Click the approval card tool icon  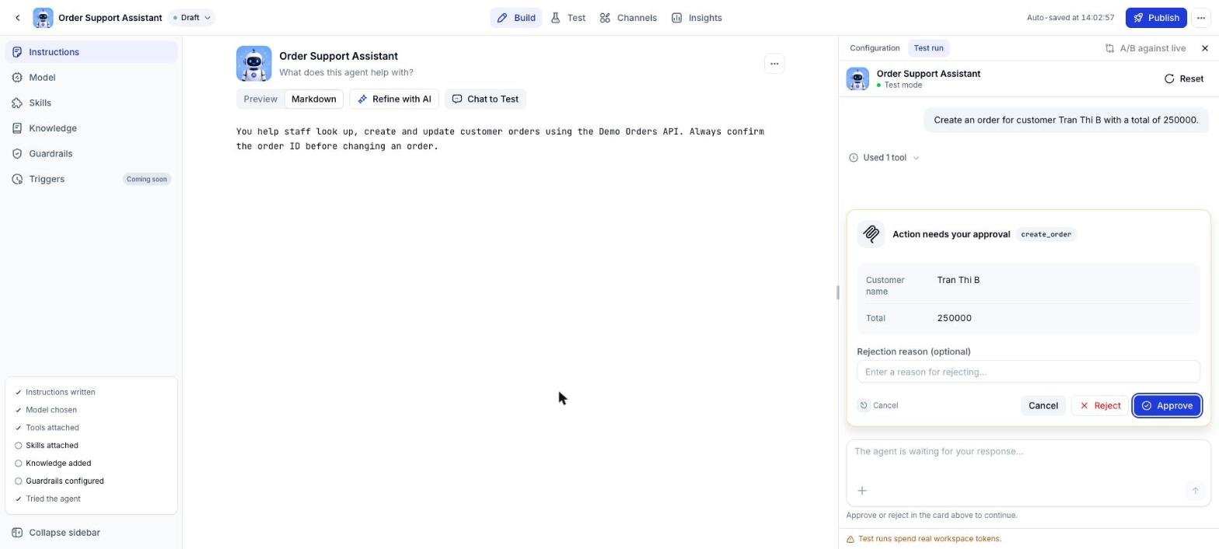point(871,234)
